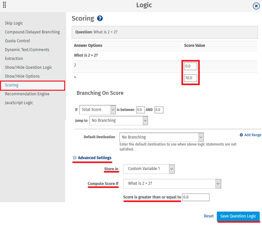Open the Compute Score If dropdown

coord(172,184)
